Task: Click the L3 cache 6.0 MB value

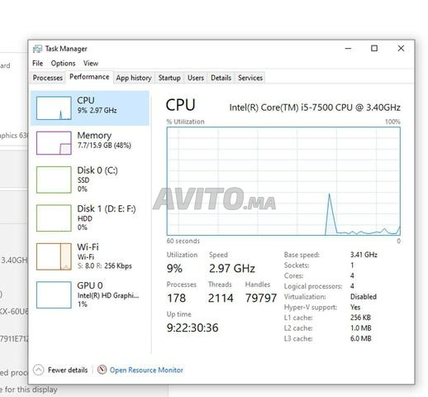Action: point(361,338)
